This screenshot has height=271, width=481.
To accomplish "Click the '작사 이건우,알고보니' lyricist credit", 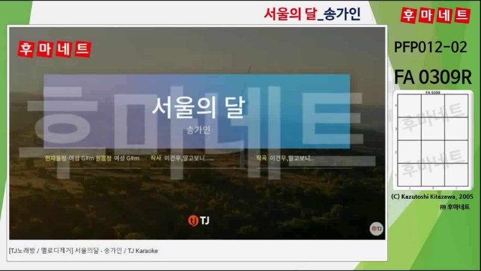I will pyautogui.click(x=182, y=158).
